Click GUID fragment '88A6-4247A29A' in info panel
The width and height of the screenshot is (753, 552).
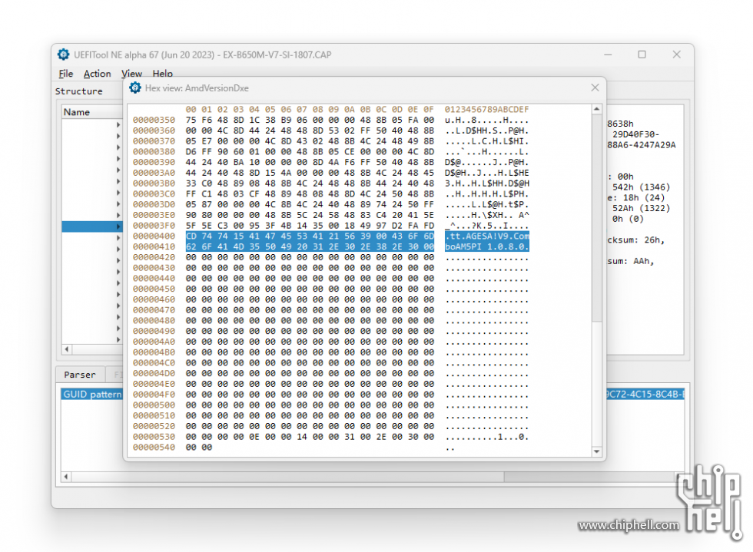pos(642,145)
